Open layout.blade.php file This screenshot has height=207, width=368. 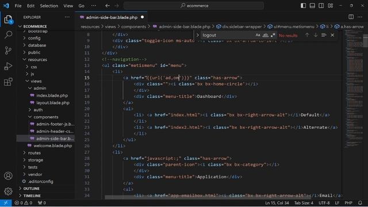pyautogui.click(x=53, y=103)
